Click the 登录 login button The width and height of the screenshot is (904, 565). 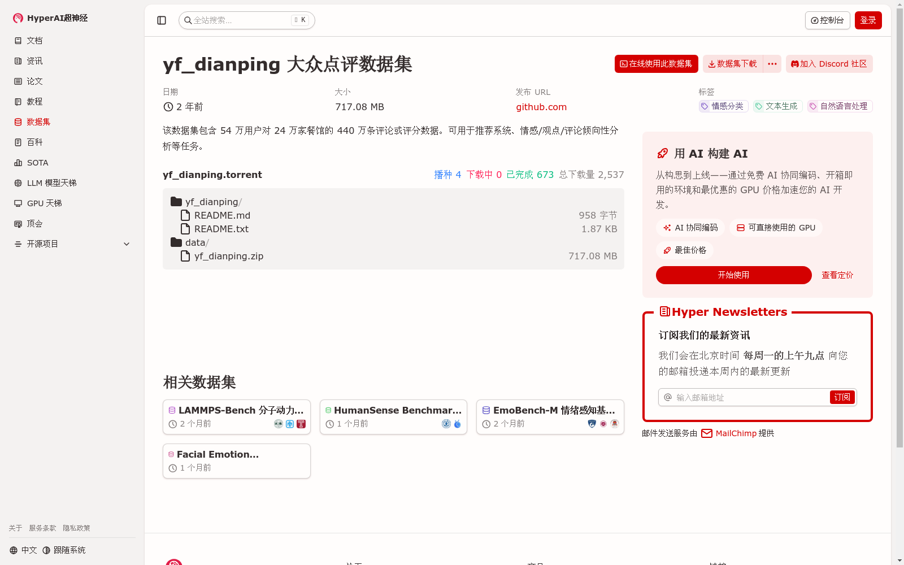point(868,20)
